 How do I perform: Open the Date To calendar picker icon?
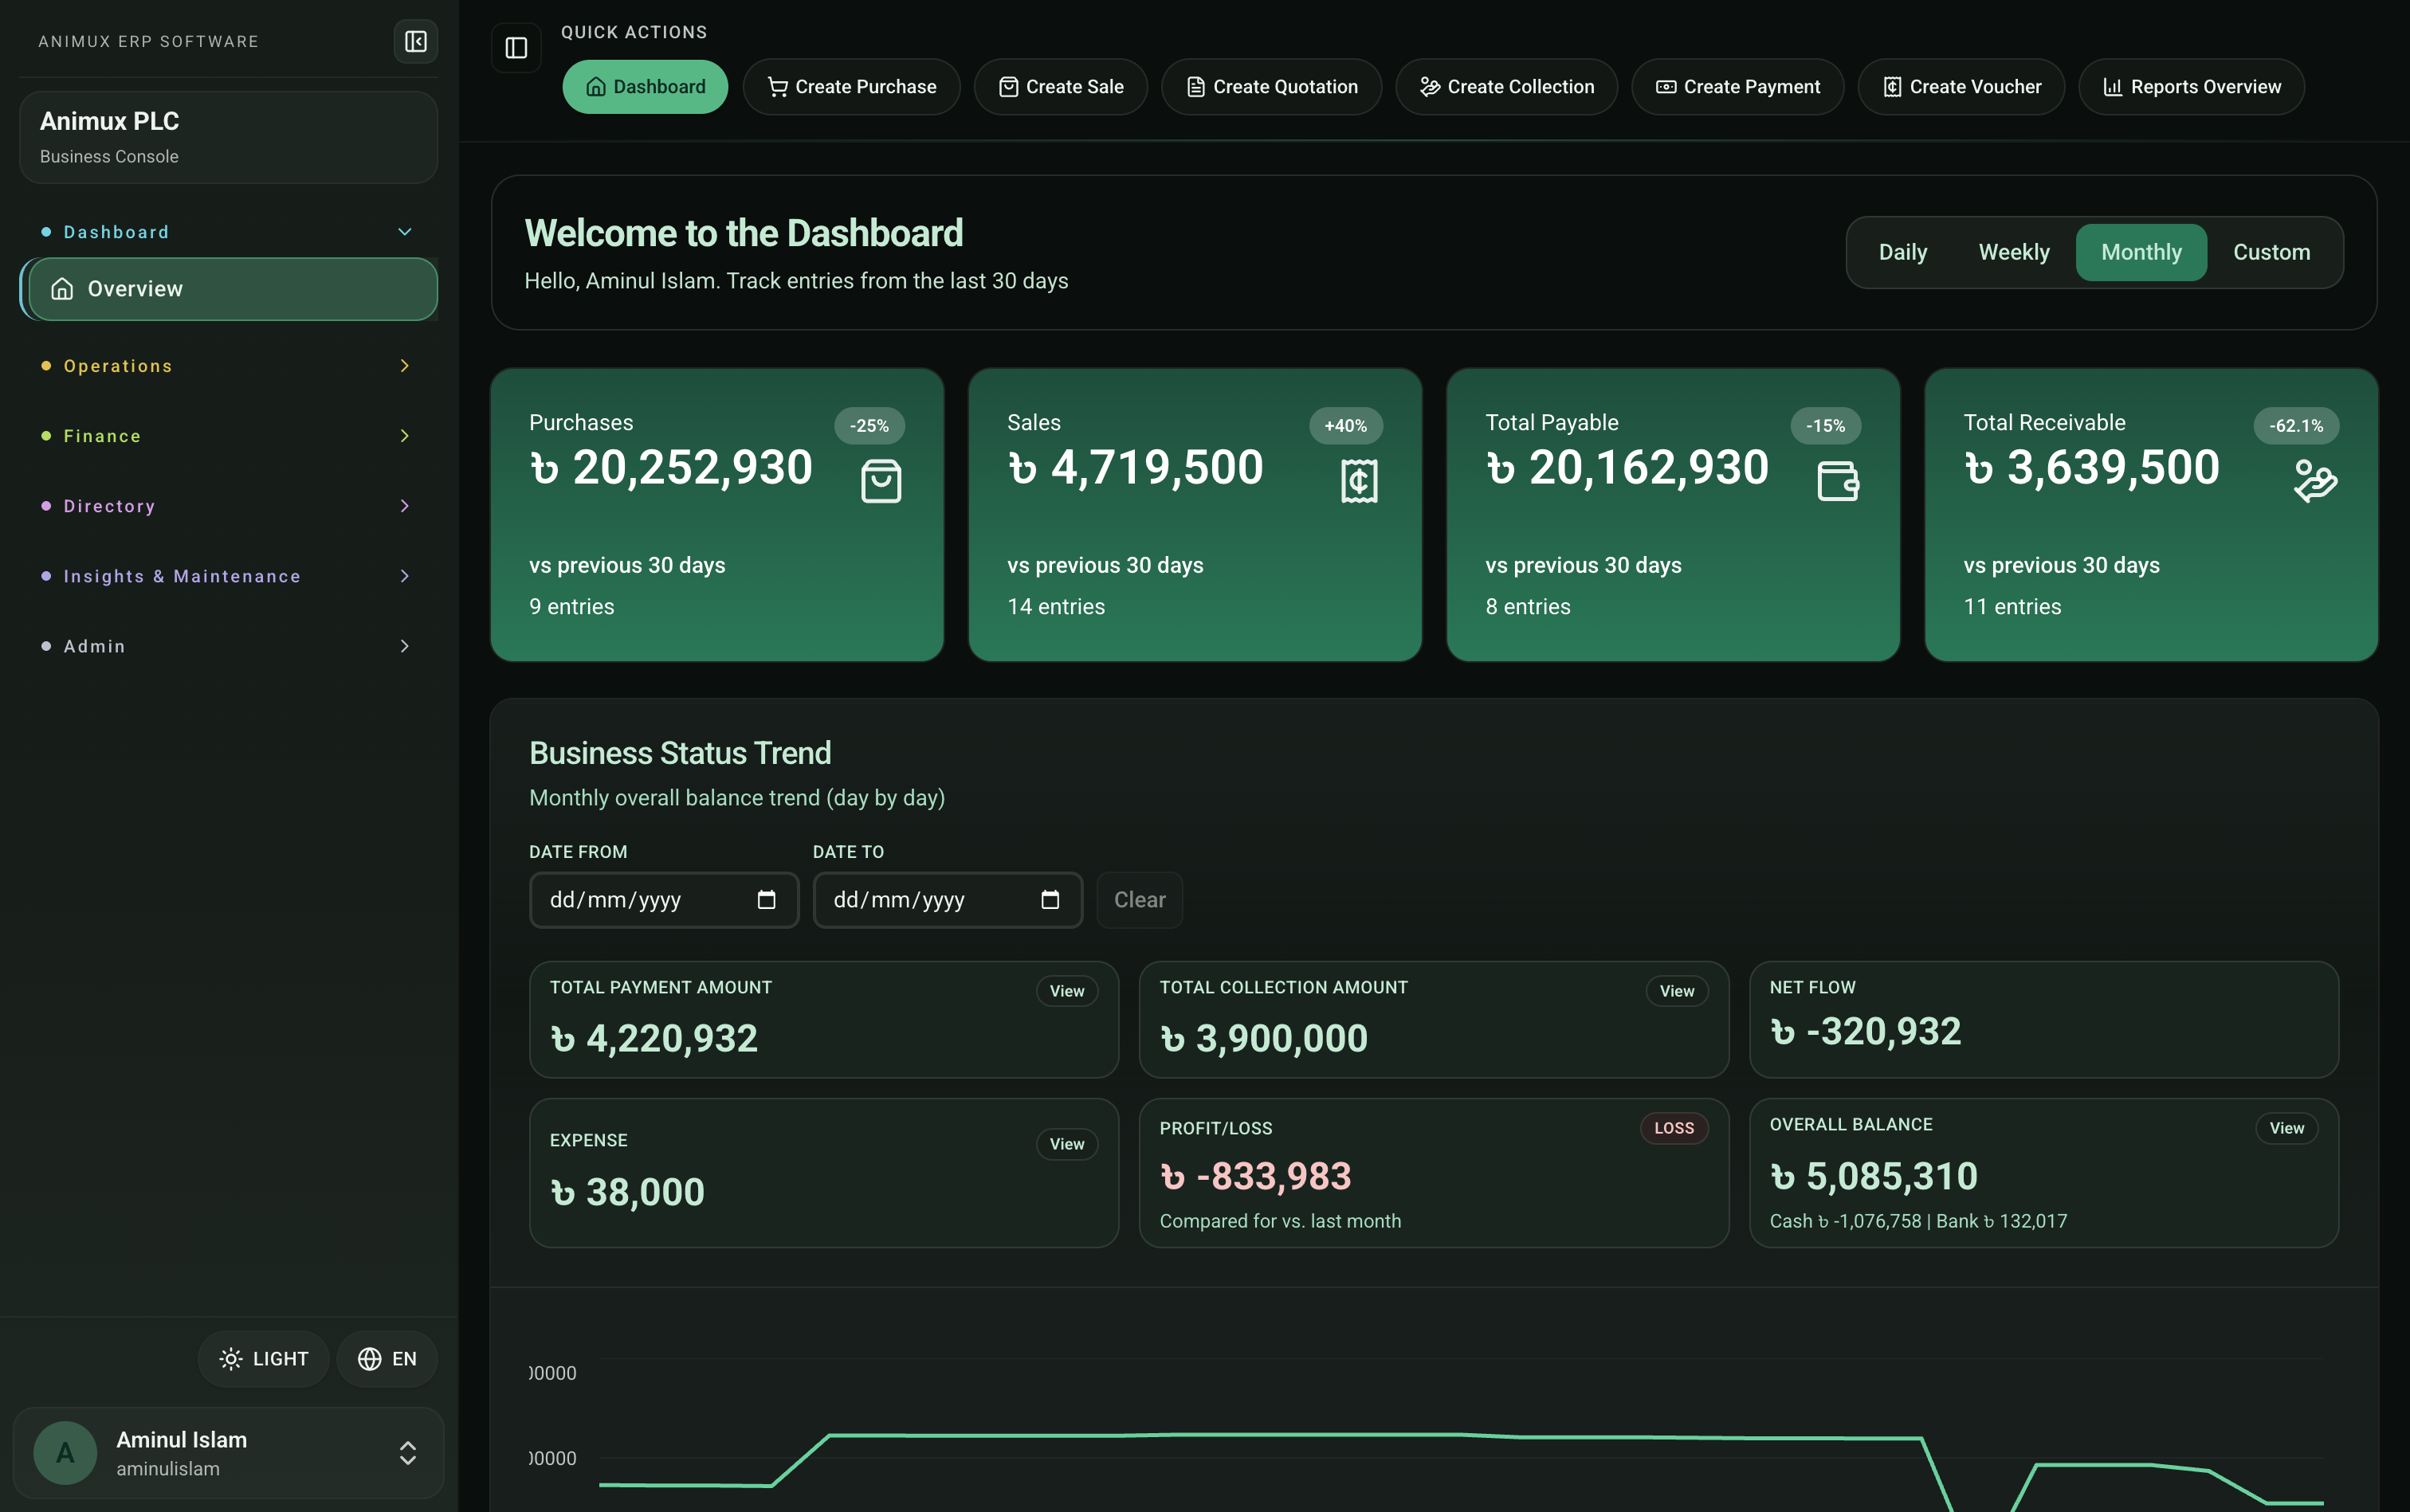[x=1050, y=900]
